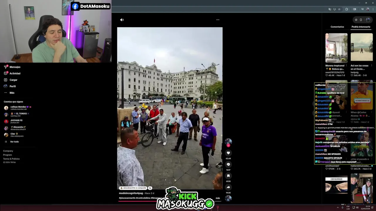Click the TikTok coins icon in the pill

(x=356, y=20)
